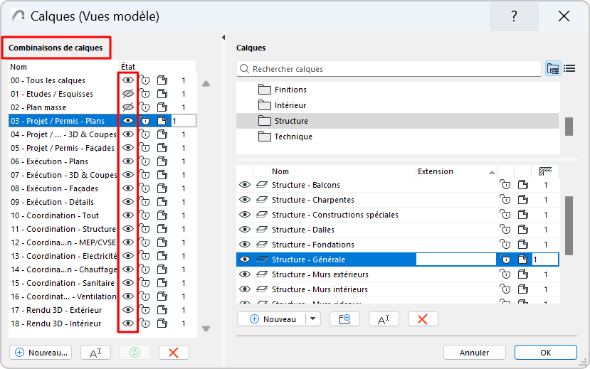Click lock icon for 05 - Projet / Permis - Façades
This screenshot has height=369, width=590.
(x=144, y=148)
